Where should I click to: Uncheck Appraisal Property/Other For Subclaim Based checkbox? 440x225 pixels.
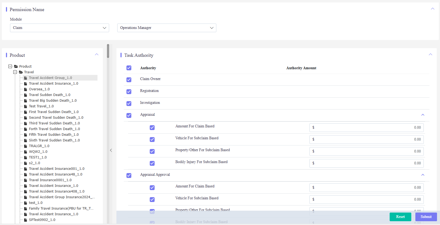[152, 151]
